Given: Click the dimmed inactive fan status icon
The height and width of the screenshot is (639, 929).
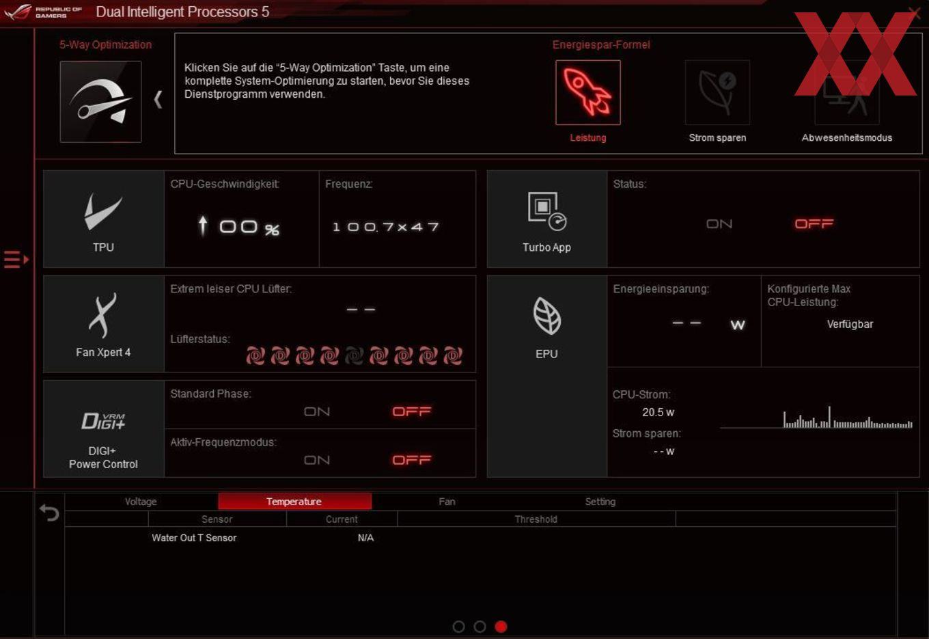Looking at the screenshot, I should 354,355.
